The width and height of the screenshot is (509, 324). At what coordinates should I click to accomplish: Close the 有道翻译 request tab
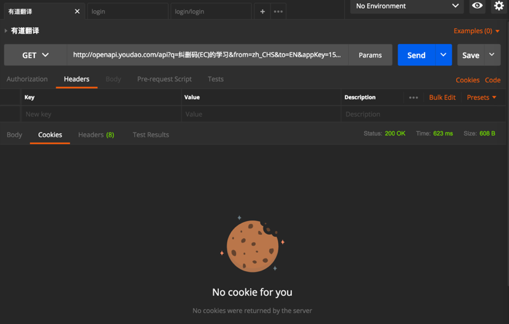77,11
